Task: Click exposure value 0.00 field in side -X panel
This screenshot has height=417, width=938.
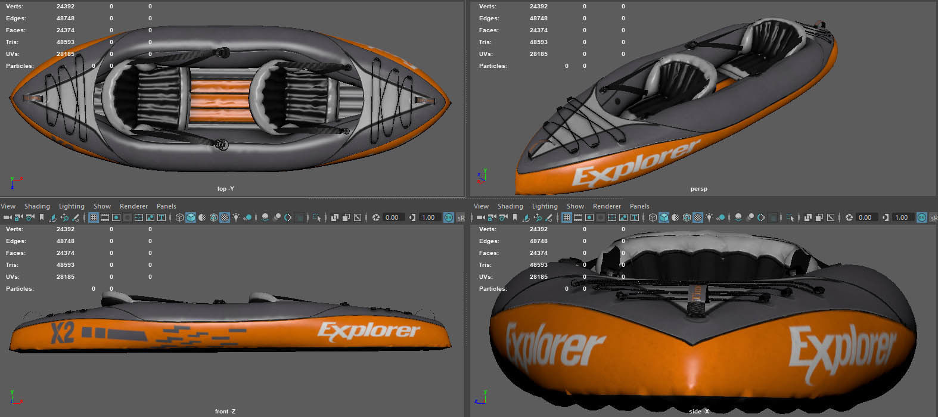Action: click(x=866, y=217)
